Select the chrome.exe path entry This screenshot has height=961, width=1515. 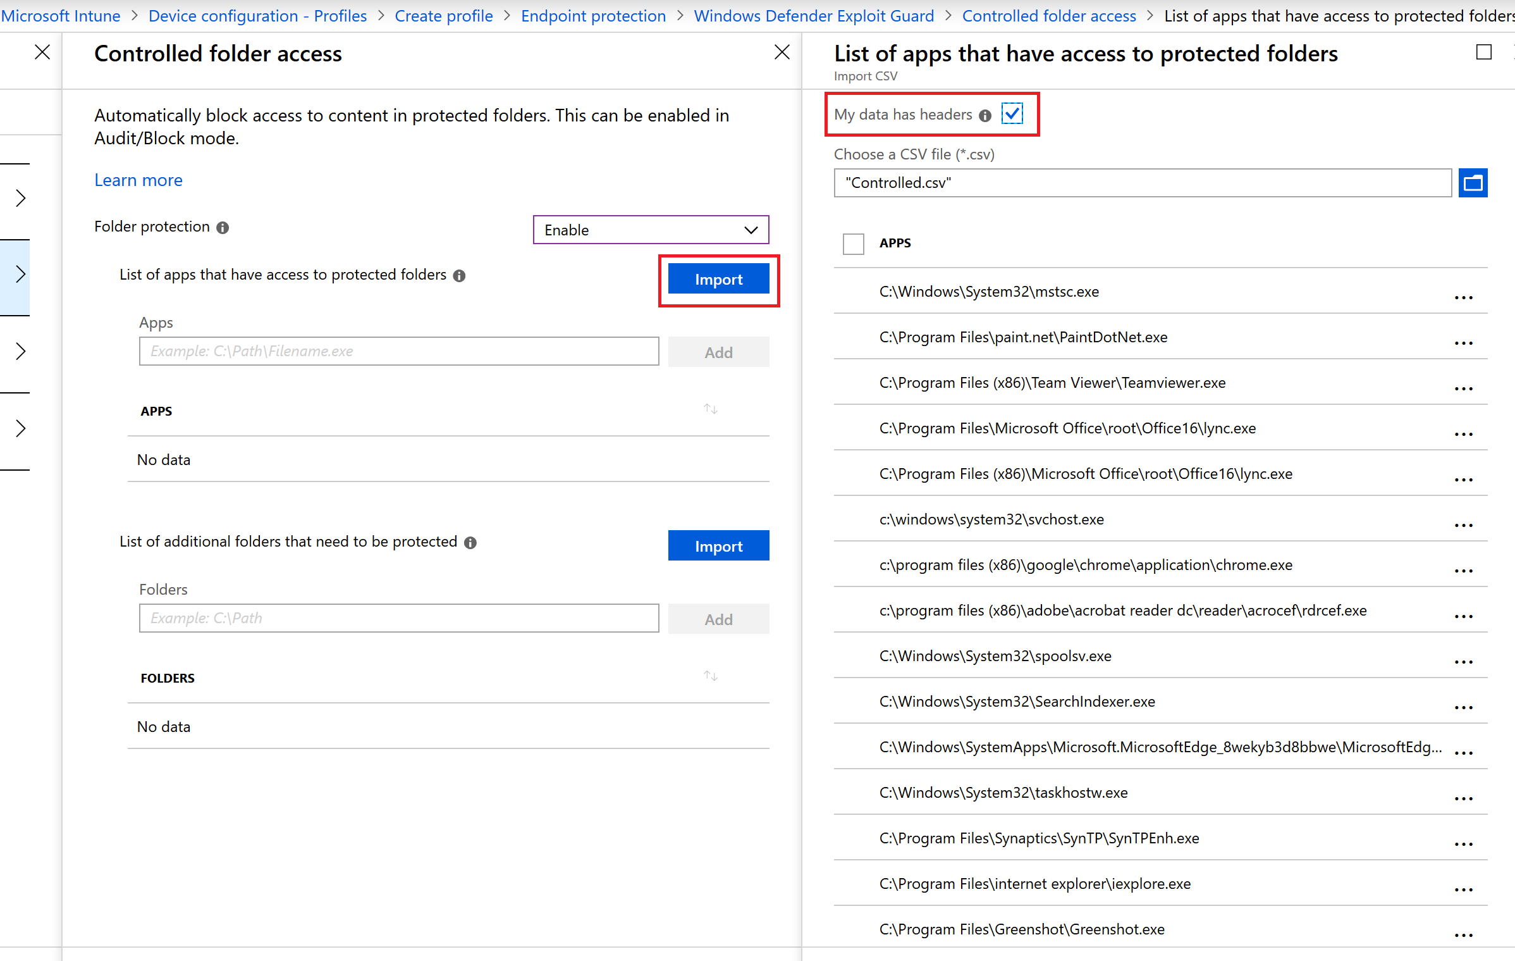tap(1086, 565)
